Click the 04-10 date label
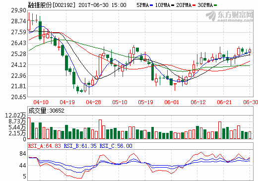Screen dimensions: 258x181 click(x=41, y=102)
